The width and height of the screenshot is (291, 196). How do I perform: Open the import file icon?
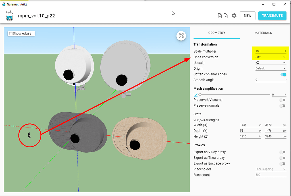coord(220,16)
